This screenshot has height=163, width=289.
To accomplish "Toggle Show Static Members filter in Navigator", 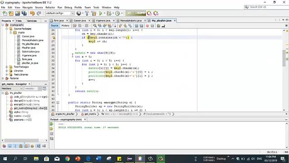I will pyautogui.click(x=15, y=146).
